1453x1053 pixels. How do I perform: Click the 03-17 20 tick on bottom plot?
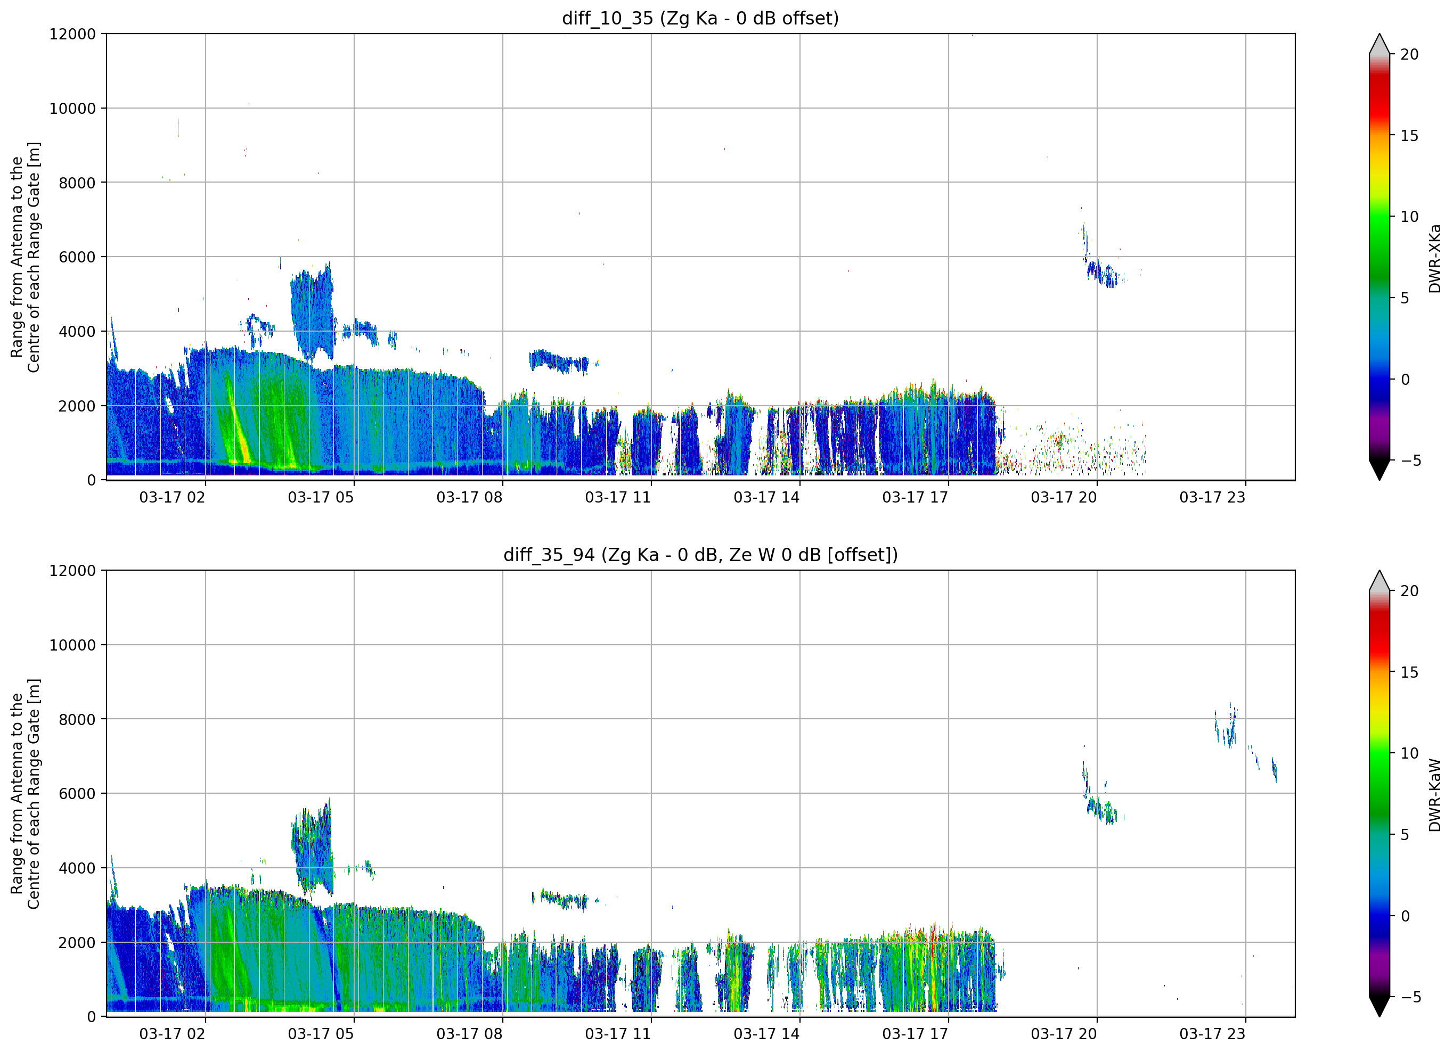1064,1034
